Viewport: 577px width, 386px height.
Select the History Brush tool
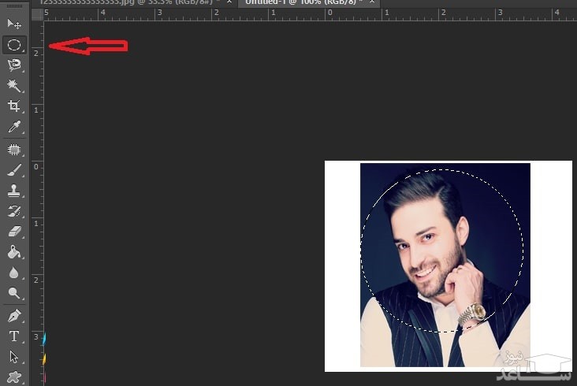14,211
